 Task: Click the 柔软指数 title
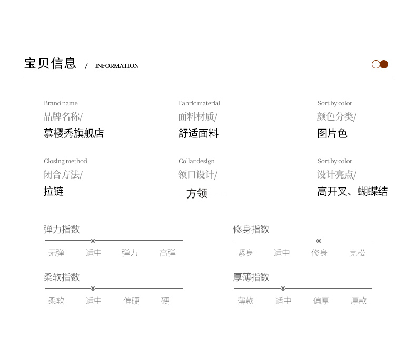62,277
